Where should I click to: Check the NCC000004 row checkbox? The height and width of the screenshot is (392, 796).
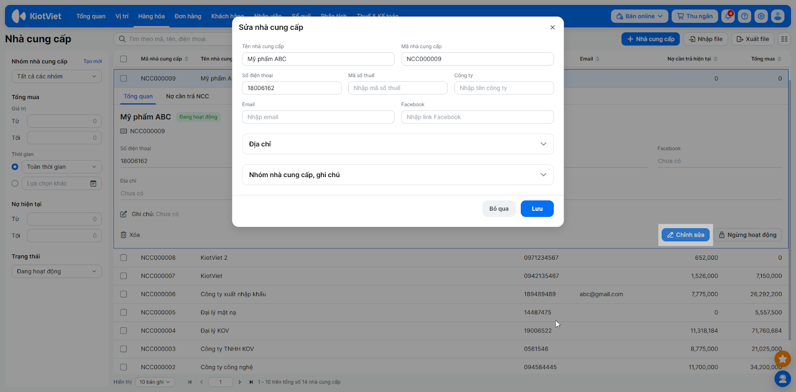tap(123, 331)
